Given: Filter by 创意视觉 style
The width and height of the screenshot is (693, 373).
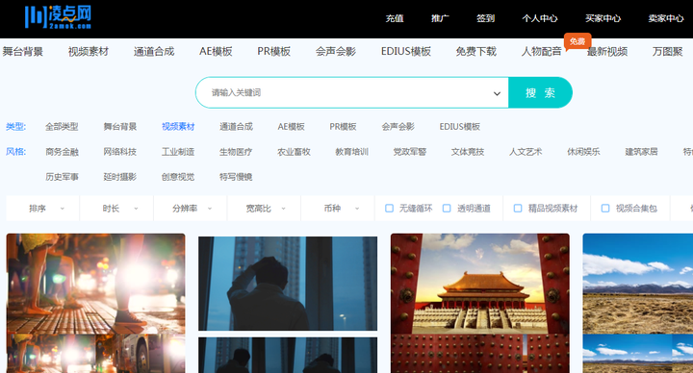Looking at the screenshot, I should [178, 177].
